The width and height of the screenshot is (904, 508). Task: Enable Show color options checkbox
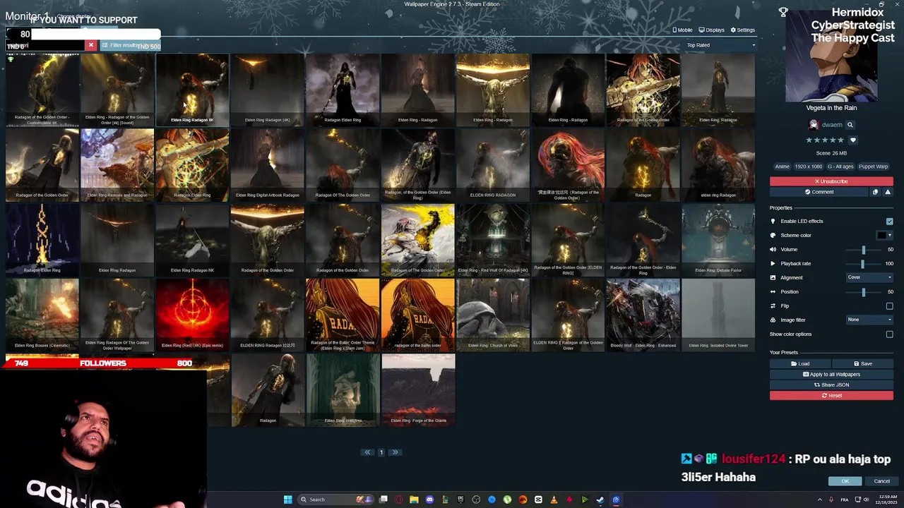click(889, 334)
